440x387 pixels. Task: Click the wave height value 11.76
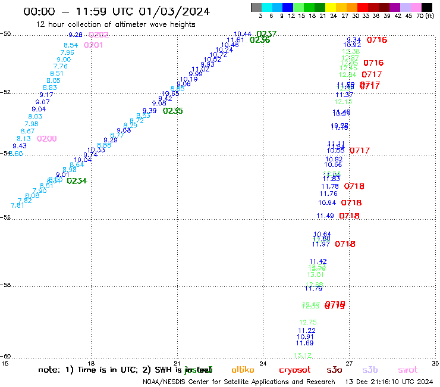coord(329,193)
